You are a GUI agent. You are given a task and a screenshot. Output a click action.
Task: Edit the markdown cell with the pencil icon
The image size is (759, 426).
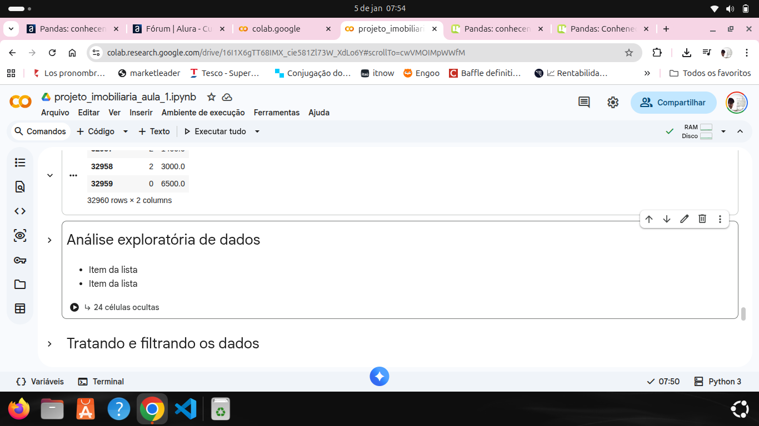[684, 219]
